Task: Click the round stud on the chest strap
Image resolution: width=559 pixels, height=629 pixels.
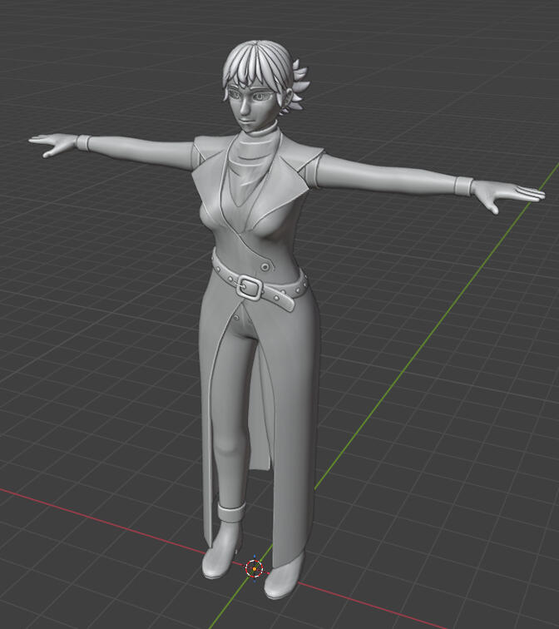Action: tap(266, 265)
